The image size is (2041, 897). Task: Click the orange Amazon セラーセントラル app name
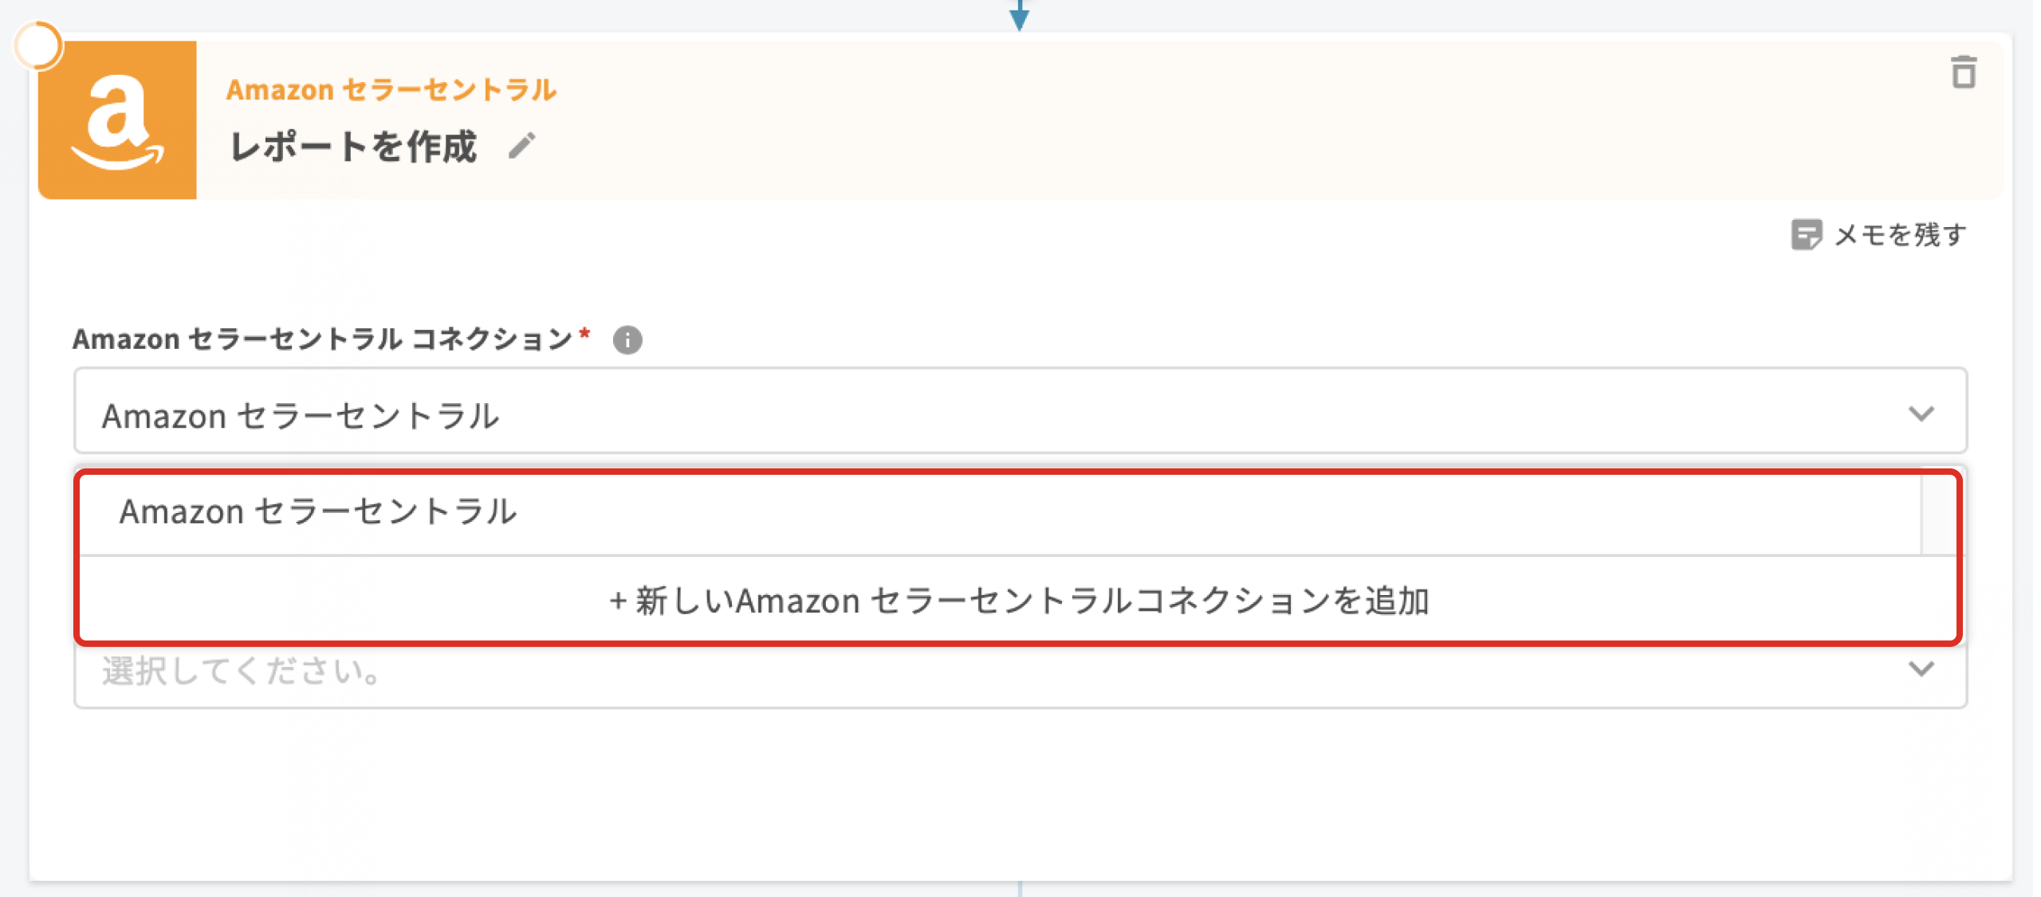391,90
